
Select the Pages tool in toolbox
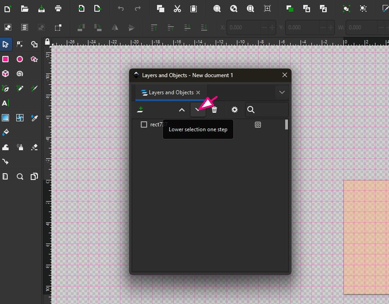click(x=34, y=176)
